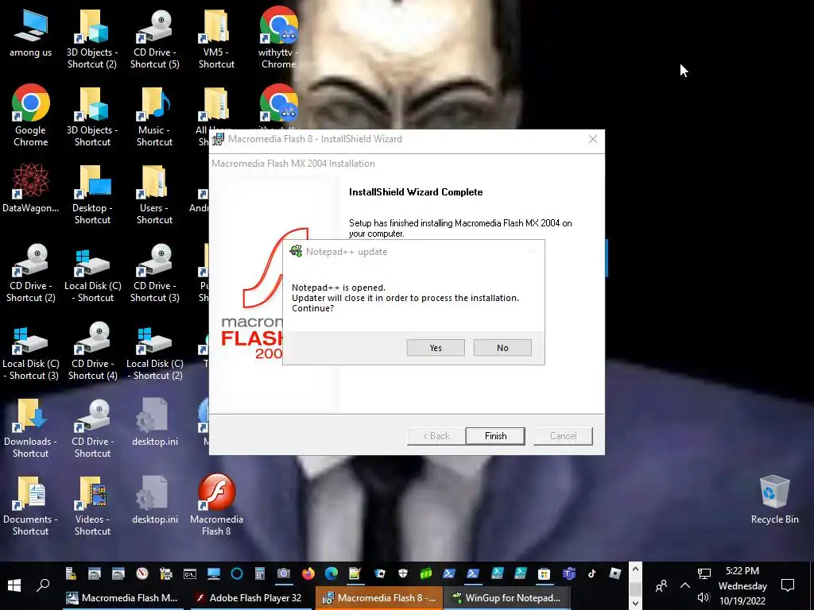The height and width of the screenshot is (610, 814).
Task: Open Action Center notifications icon
Action: click(x=788, y=585)
